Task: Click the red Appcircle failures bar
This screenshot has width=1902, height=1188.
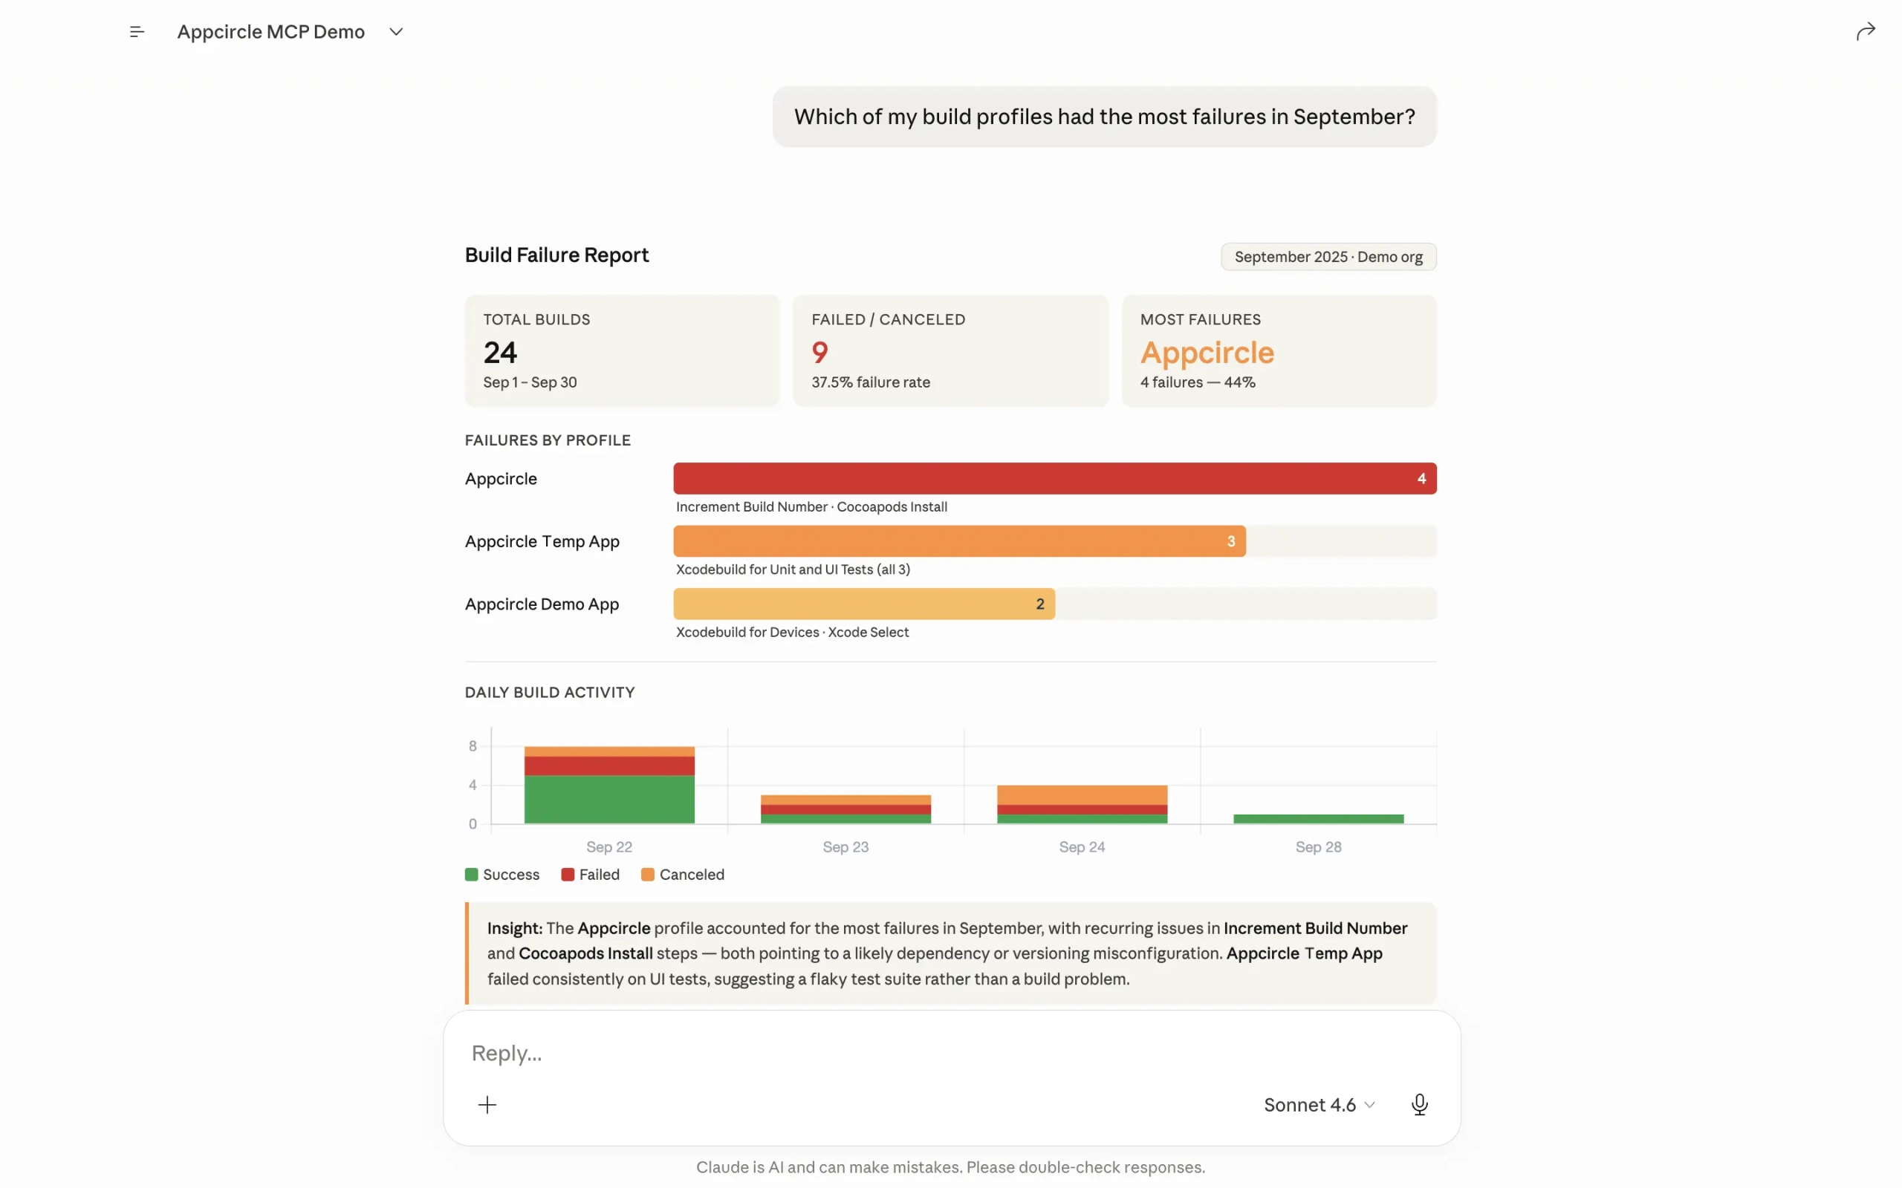Action: [1055, 478]
